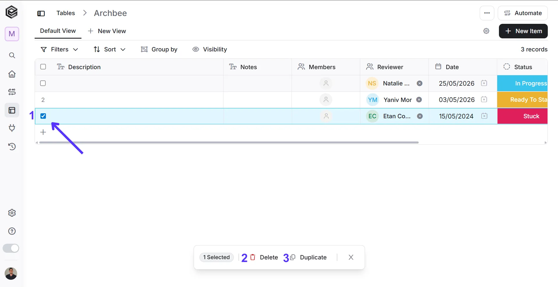This screenshot has height=287, width=558.
Task: Open Visibility column options
Action: pos(210,49)
